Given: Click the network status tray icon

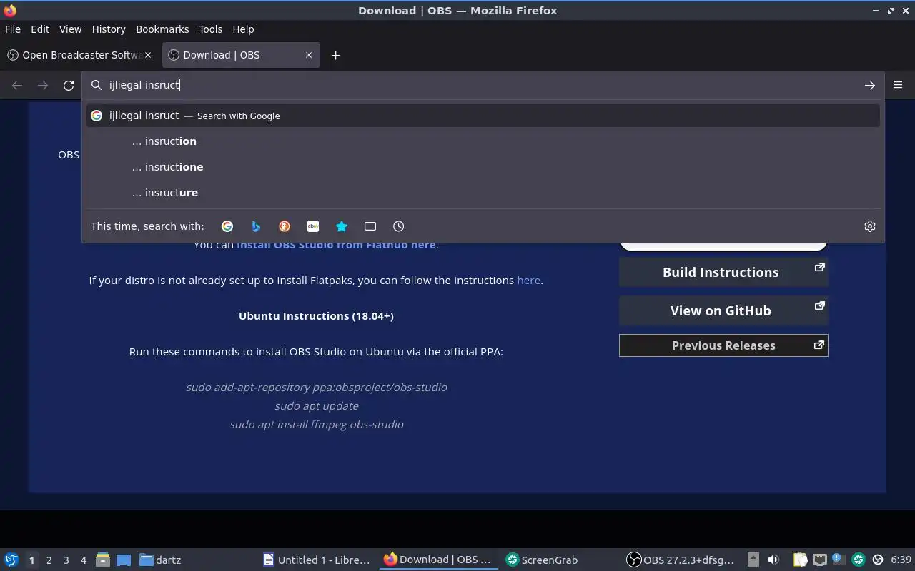Looking at the screenshot, I should pos(819,560).
